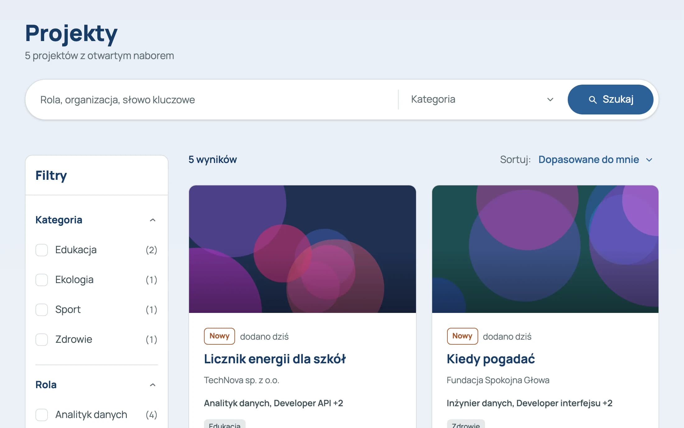Check the Zdrowie category checkbox
Screen dimensions: 684x428
(42, 339)
